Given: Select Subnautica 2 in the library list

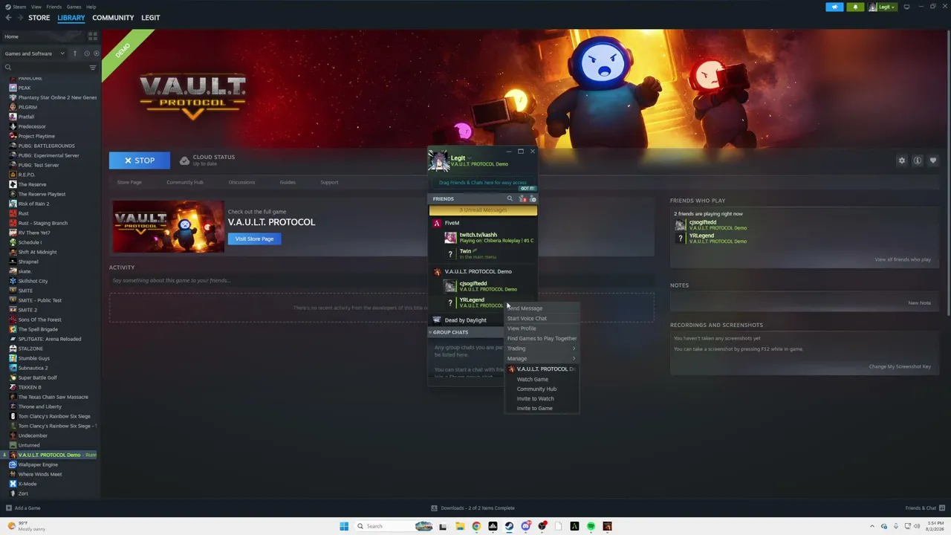Looking at the screenshot, I should (x=33, y=368).
